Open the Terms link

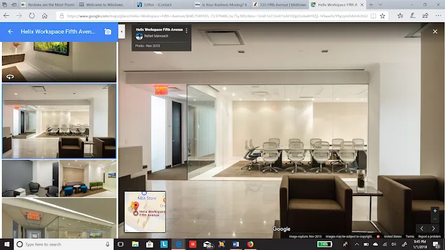(x=409, y=237)
